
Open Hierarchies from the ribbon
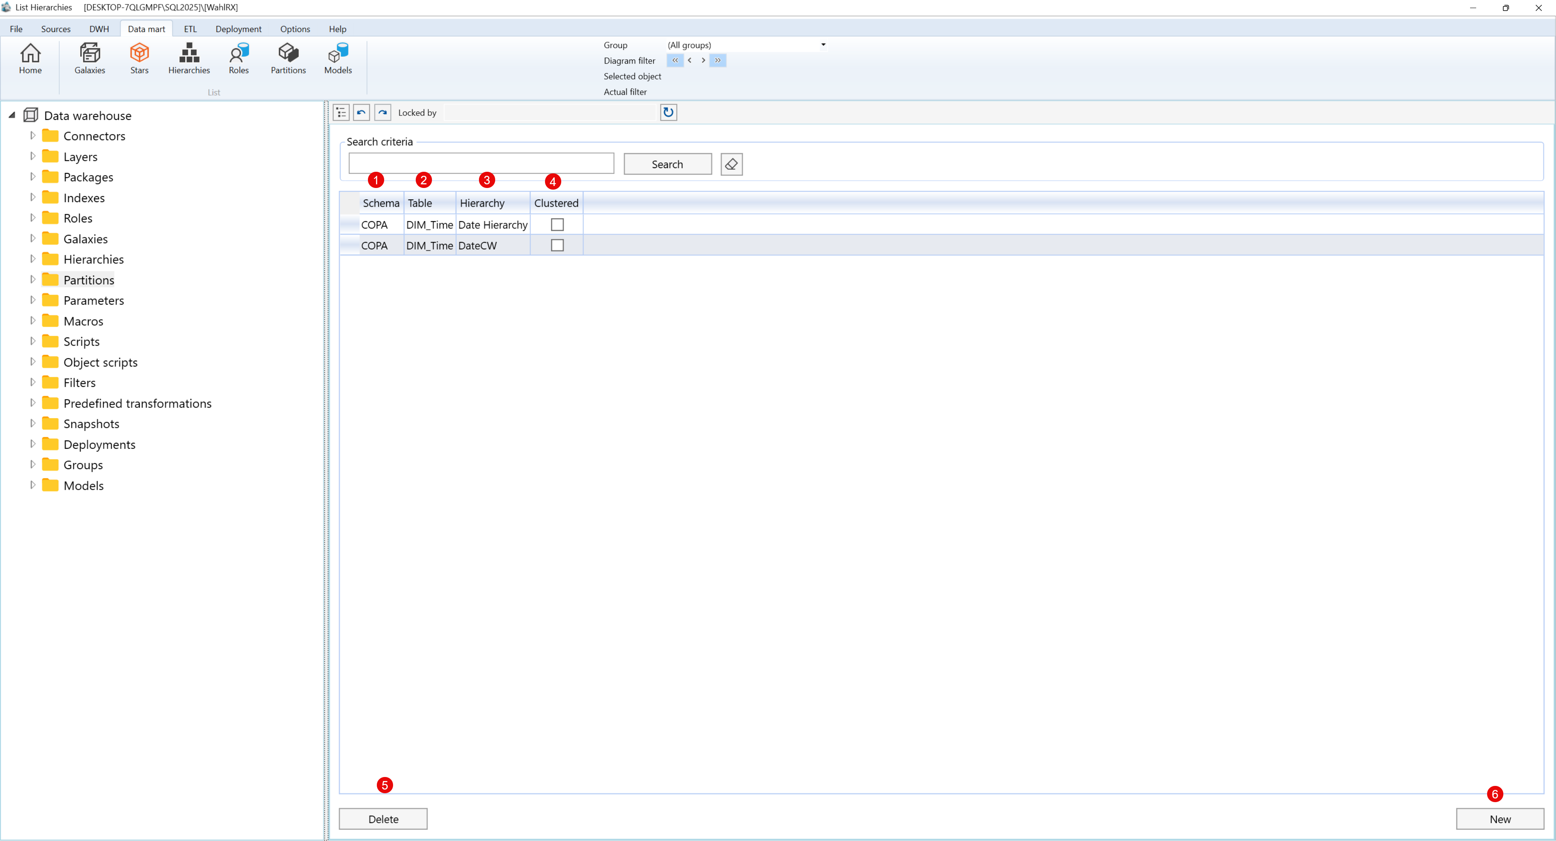pyautogui.click(x=188, y=58)
